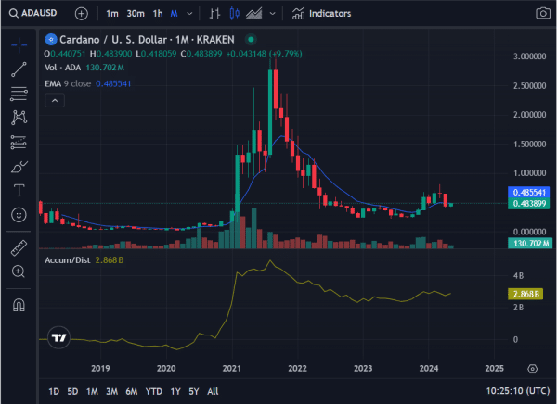Set range to YTD

click(x=154, y=391)
